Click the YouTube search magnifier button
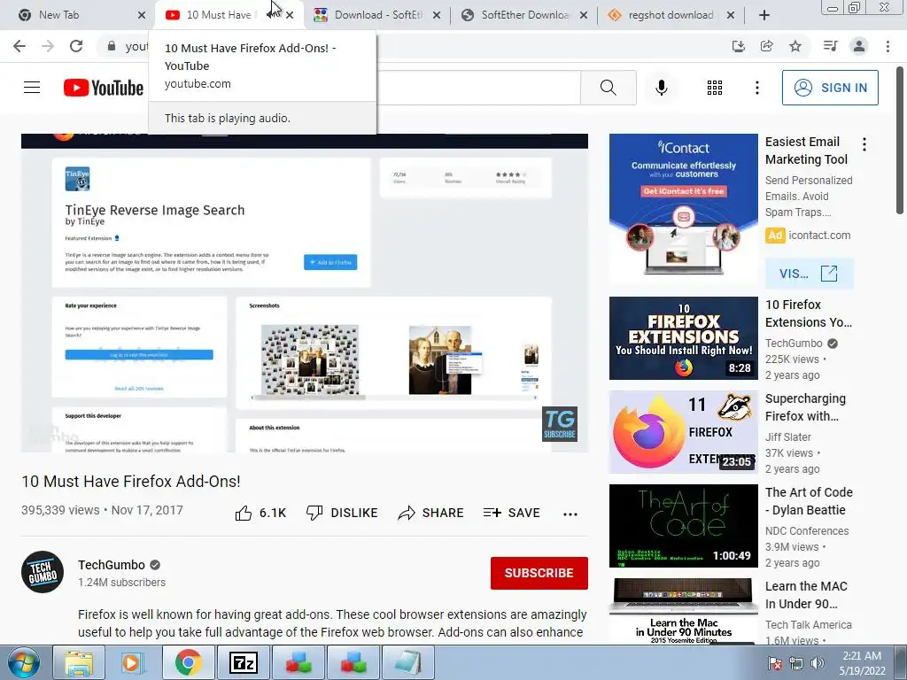 click(608, 88)
